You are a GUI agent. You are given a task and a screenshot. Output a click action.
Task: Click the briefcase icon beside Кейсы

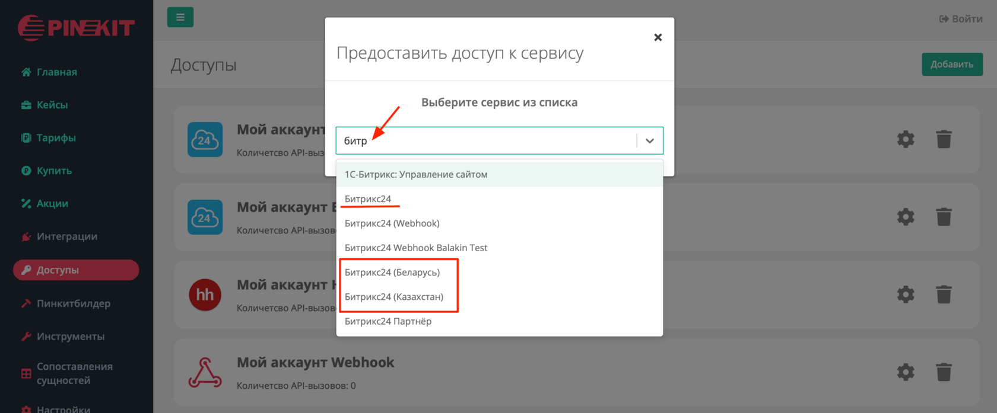click(26, 105)
